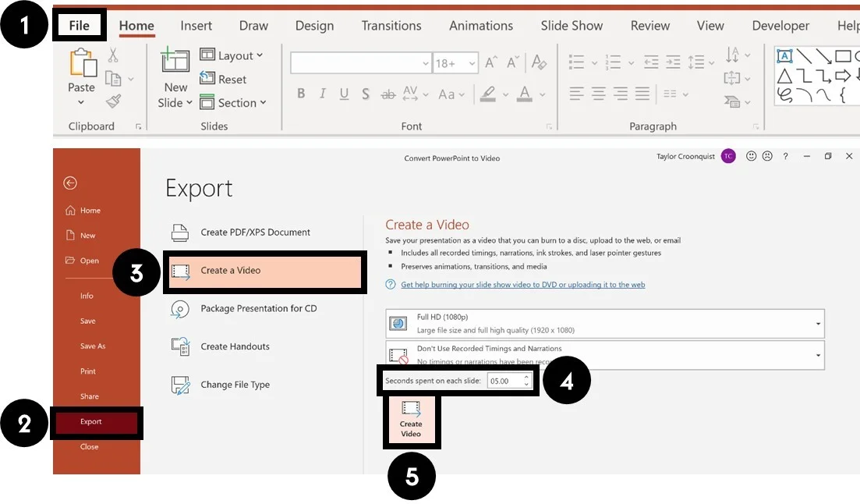Click the Cut scissors icon
This screenshot has height=504, width=860.
click(113, 55)
